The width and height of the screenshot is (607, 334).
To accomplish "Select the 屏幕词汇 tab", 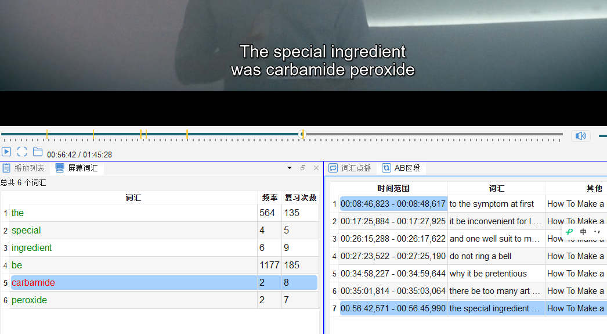I will pyautogui.click(x=77, y=168).
